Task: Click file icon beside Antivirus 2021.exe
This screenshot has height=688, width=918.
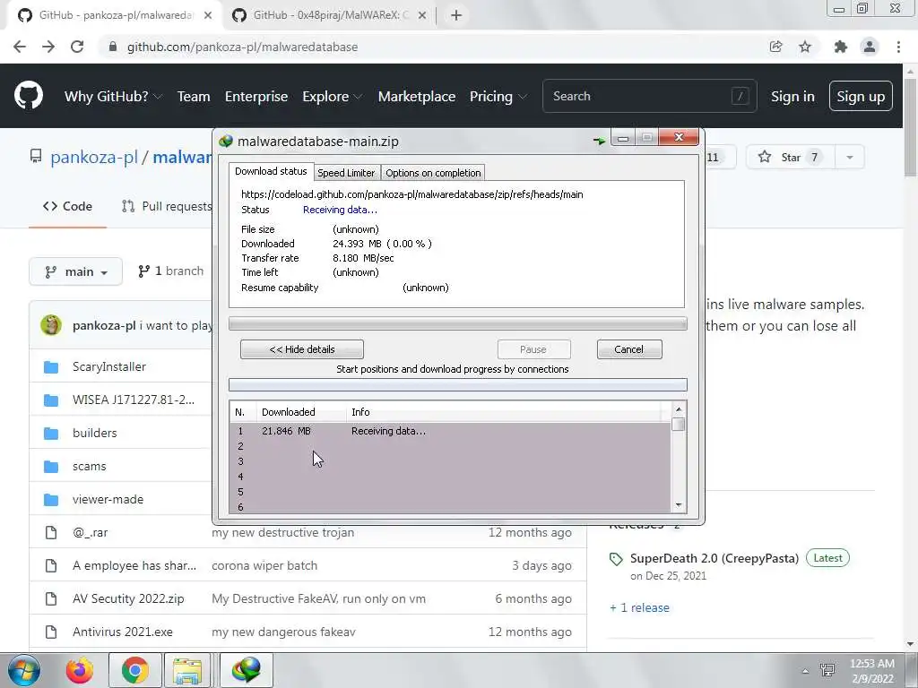Action: [51, 632]
